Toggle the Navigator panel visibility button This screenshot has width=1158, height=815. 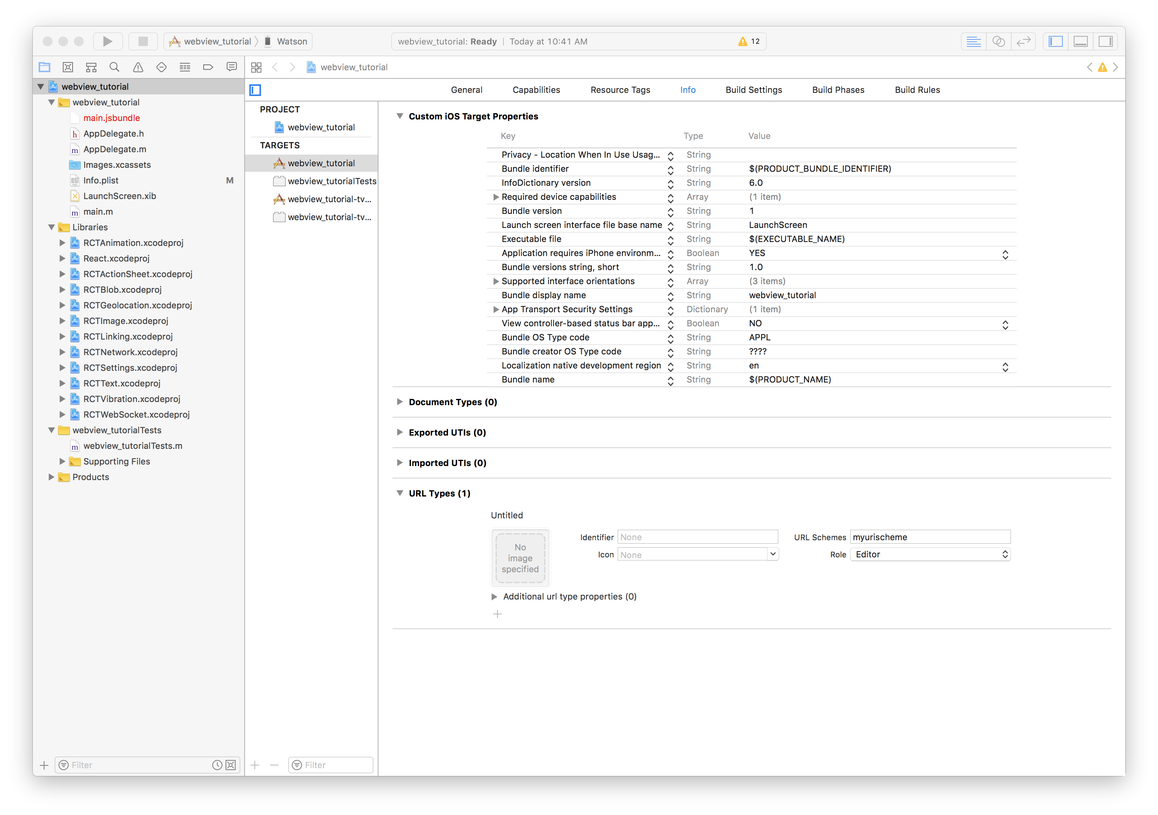pos(1055,41)
